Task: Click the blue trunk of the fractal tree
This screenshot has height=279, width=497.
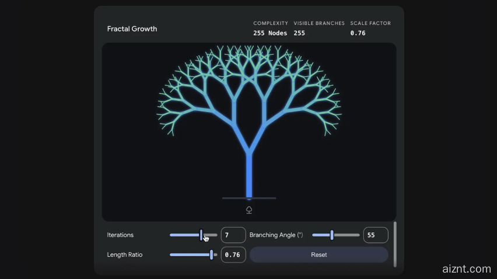Action: tap(249, 175)
